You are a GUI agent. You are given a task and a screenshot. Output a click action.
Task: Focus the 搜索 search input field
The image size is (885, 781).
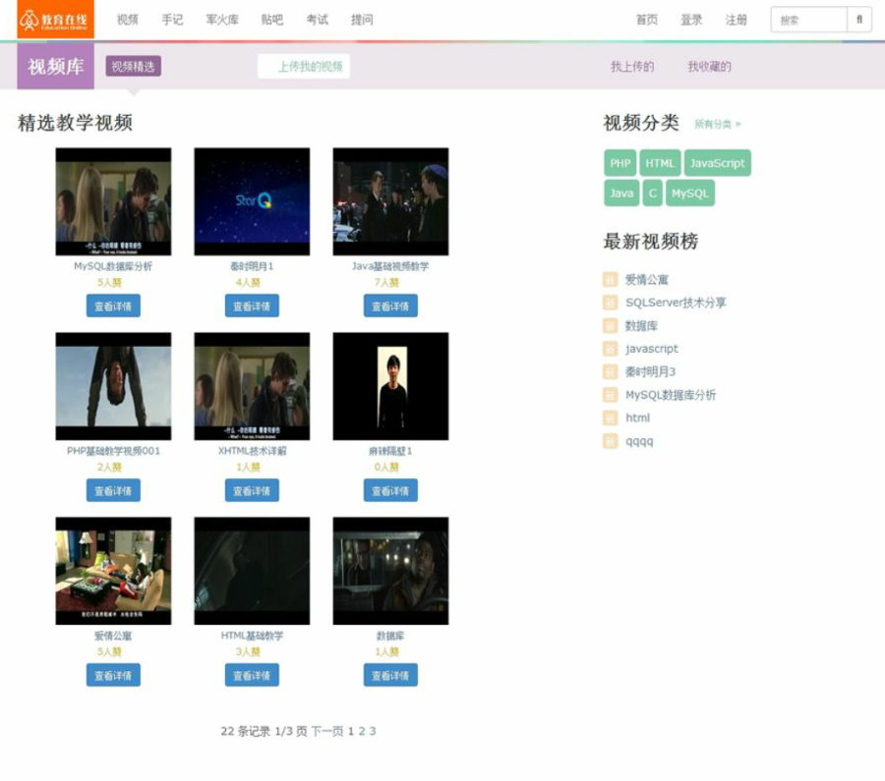[809, 20]
